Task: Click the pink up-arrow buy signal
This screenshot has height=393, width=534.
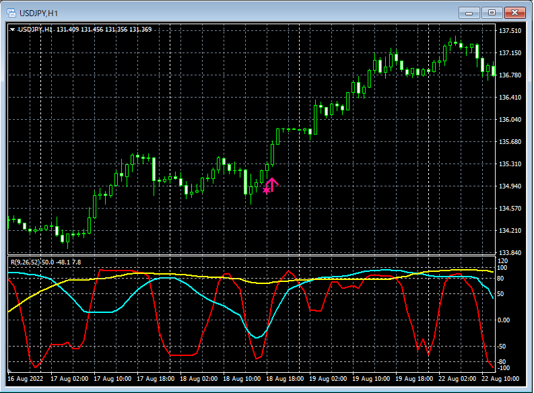Action: (x=272, y=183)
